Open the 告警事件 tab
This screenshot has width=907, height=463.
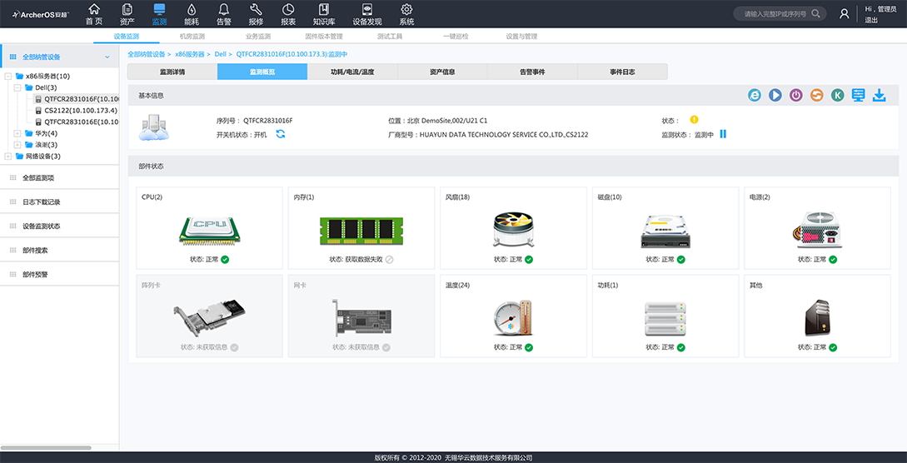[531, 72]
